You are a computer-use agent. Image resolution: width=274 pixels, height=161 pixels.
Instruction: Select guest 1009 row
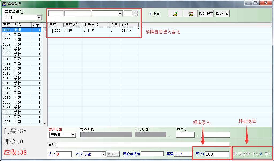click(x=22, y=54)
